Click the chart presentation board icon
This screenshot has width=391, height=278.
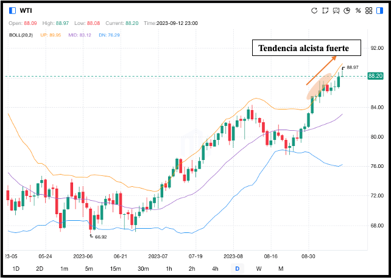(336, 10)
